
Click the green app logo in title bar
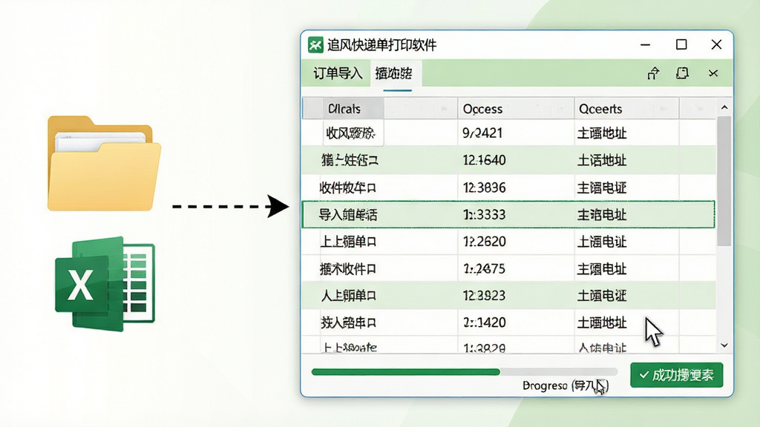315,45
